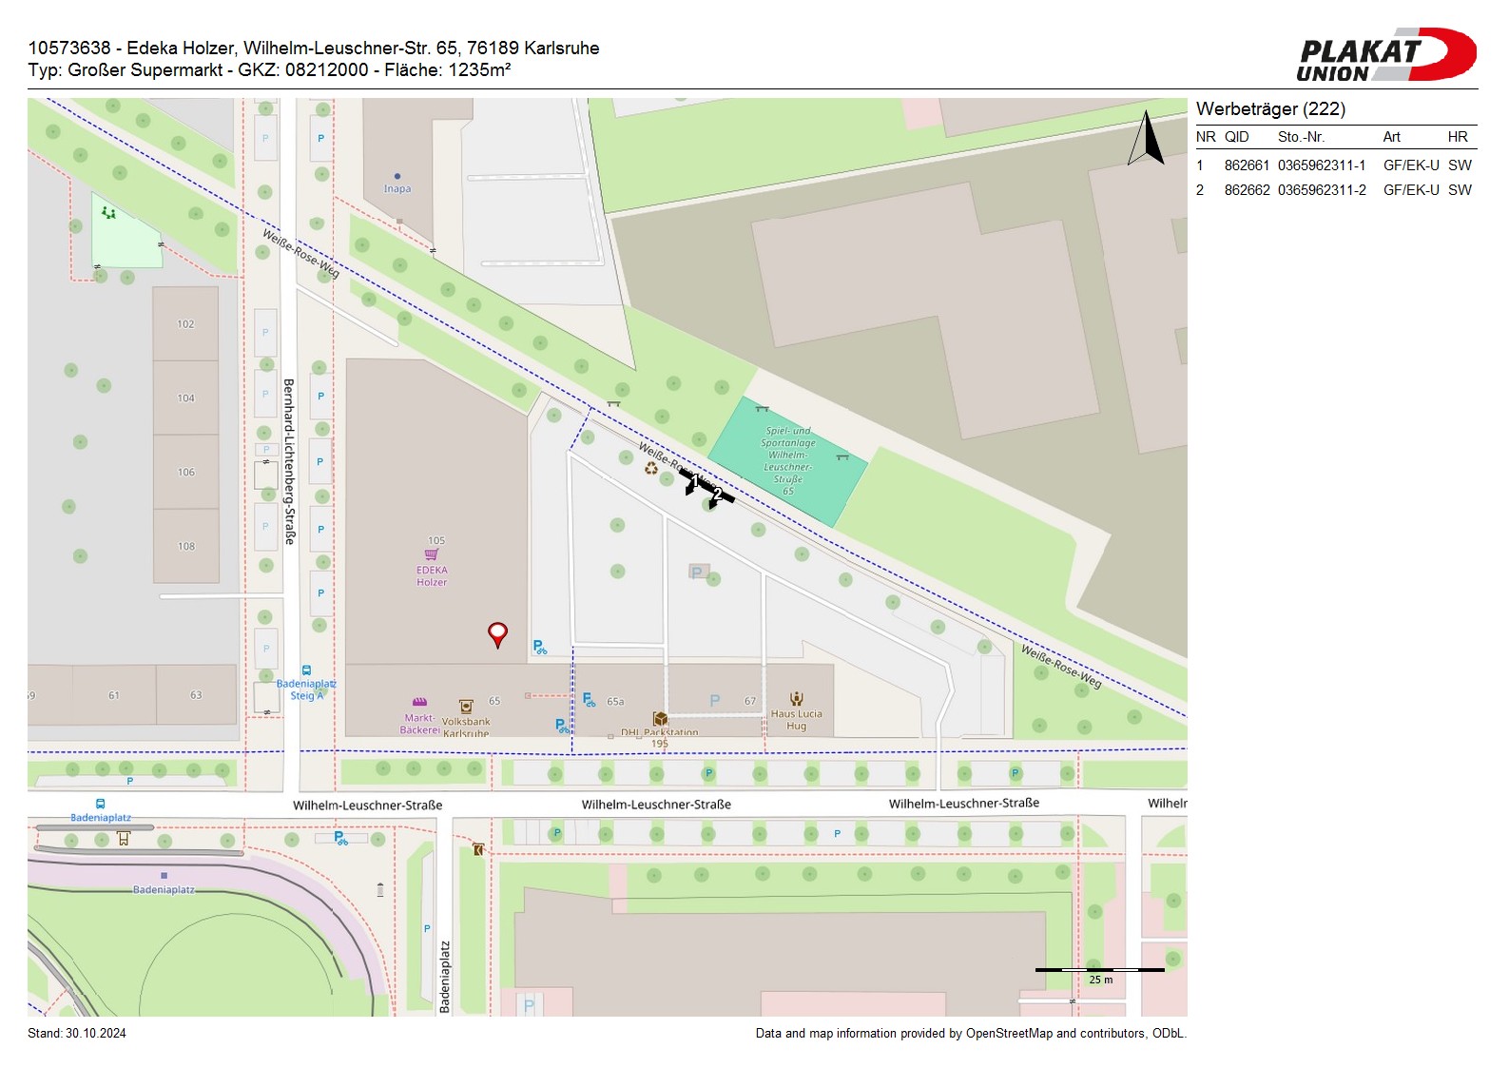The image size is (1509, 1068).
Task: Click the Inapa point marker
Action: point(397,176)
